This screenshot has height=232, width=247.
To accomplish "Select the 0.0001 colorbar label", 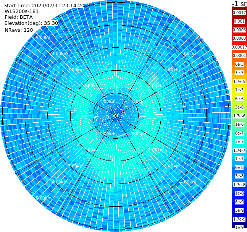I will [239, 55].
